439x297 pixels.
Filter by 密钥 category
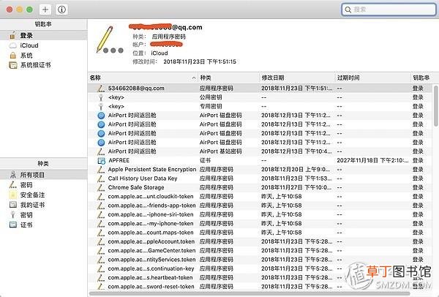click(43, 215)
